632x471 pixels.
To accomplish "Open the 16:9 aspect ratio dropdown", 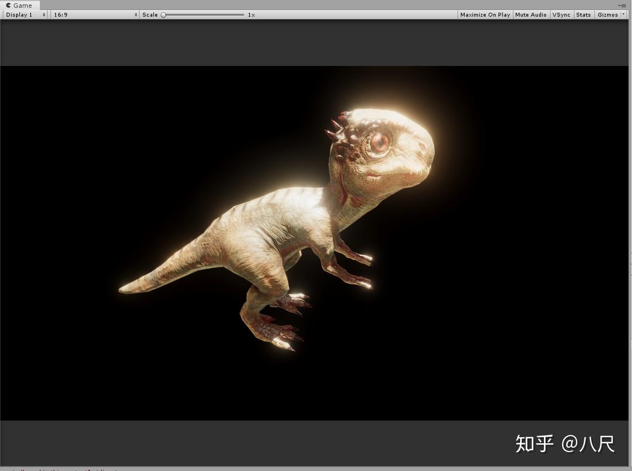I will pos(94,14).
